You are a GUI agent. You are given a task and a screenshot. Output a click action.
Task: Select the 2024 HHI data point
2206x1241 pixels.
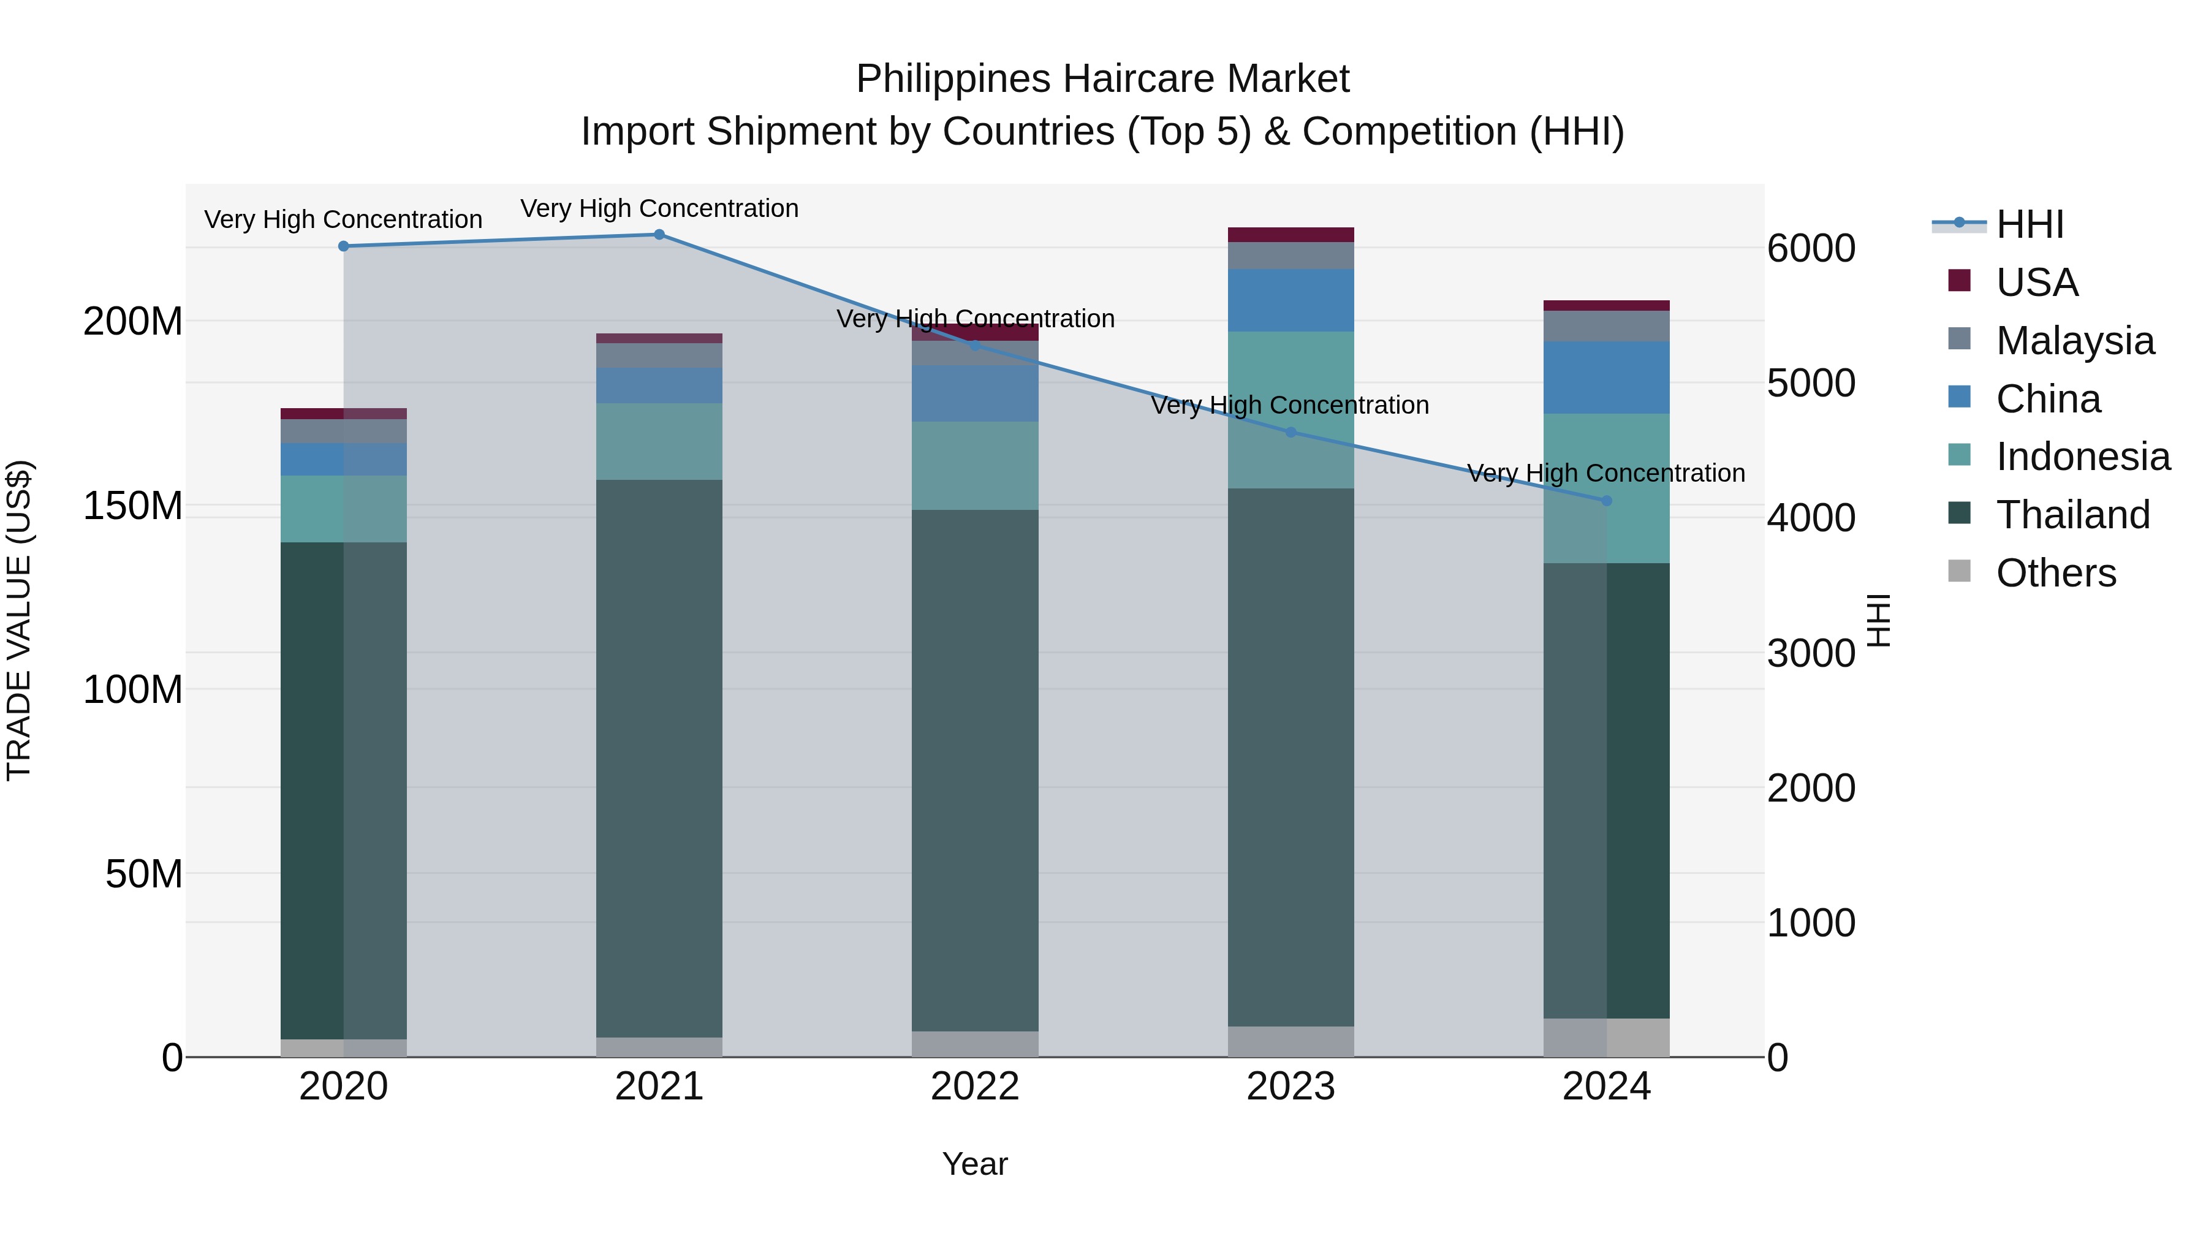1607,501
